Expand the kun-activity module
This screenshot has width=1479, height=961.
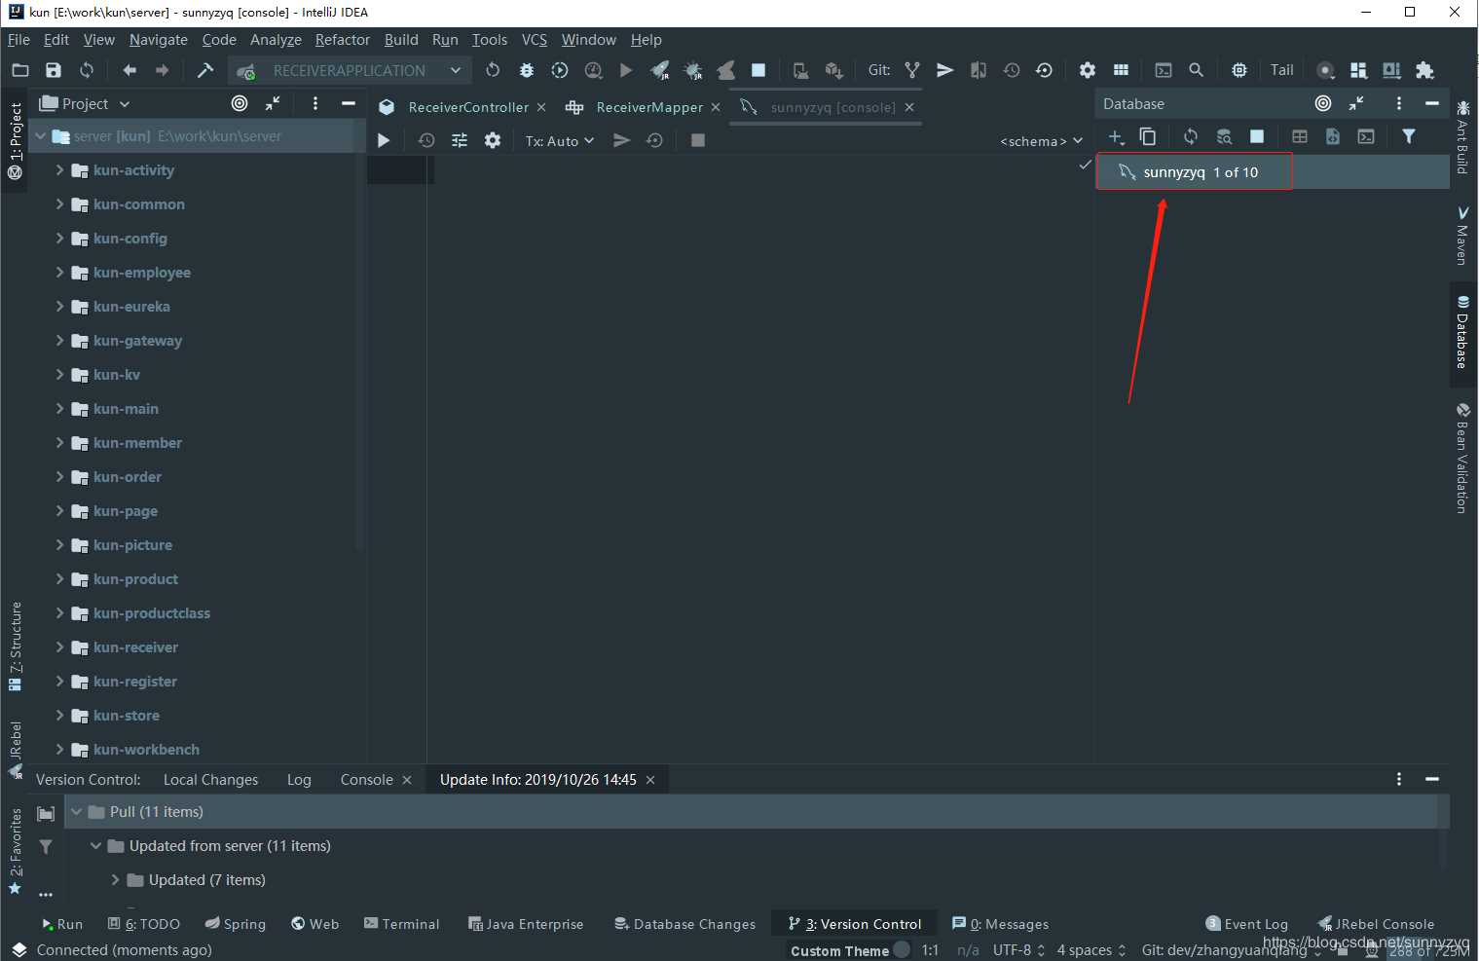59,170
